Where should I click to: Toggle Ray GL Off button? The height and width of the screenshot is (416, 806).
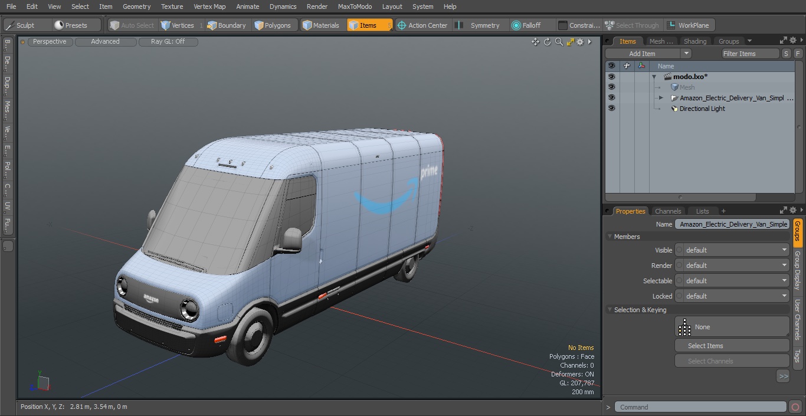coord(168,42)
